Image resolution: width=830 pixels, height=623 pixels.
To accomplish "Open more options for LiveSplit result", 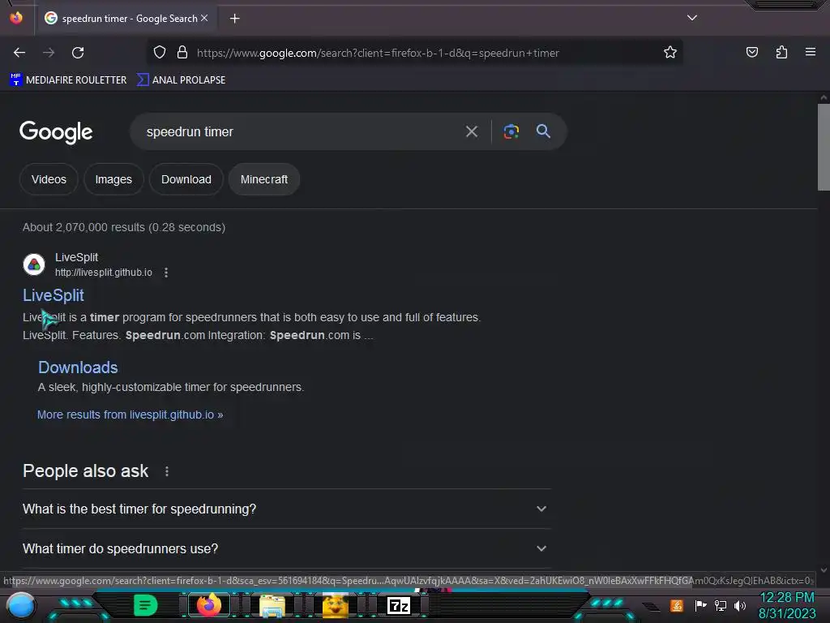I will 166,273.
